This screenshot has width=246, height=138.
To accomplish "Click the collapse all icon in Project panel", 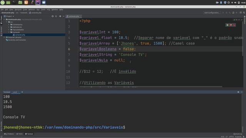I will pos(56,16).
